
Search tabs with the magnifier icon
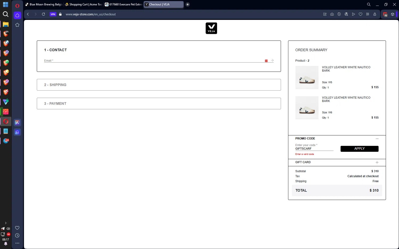tap(369, 5)
